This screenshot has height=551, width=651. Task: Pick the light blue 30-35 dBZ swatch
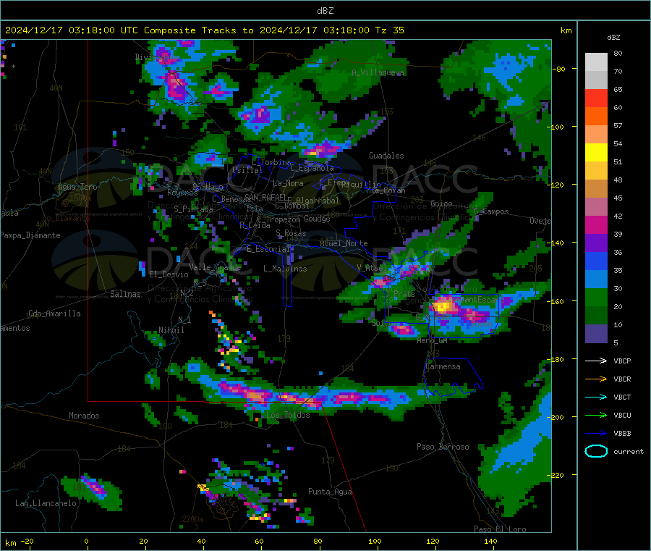pos(596,279)
